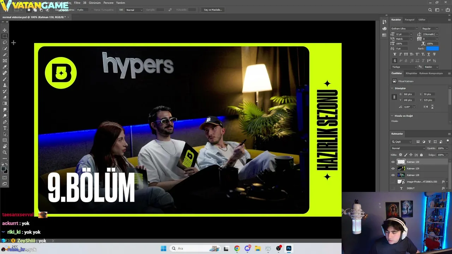Toggle lock transparent pixels
Image resolution: width=452 pixels, height=254 pixels.
(400, 155)
